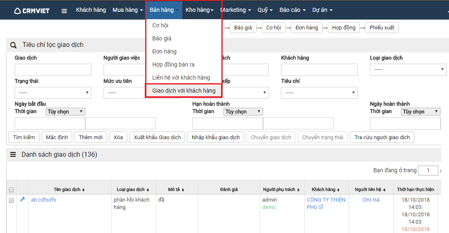
Task: Open the Quỹ menu
Action: (x=265, y=10)
